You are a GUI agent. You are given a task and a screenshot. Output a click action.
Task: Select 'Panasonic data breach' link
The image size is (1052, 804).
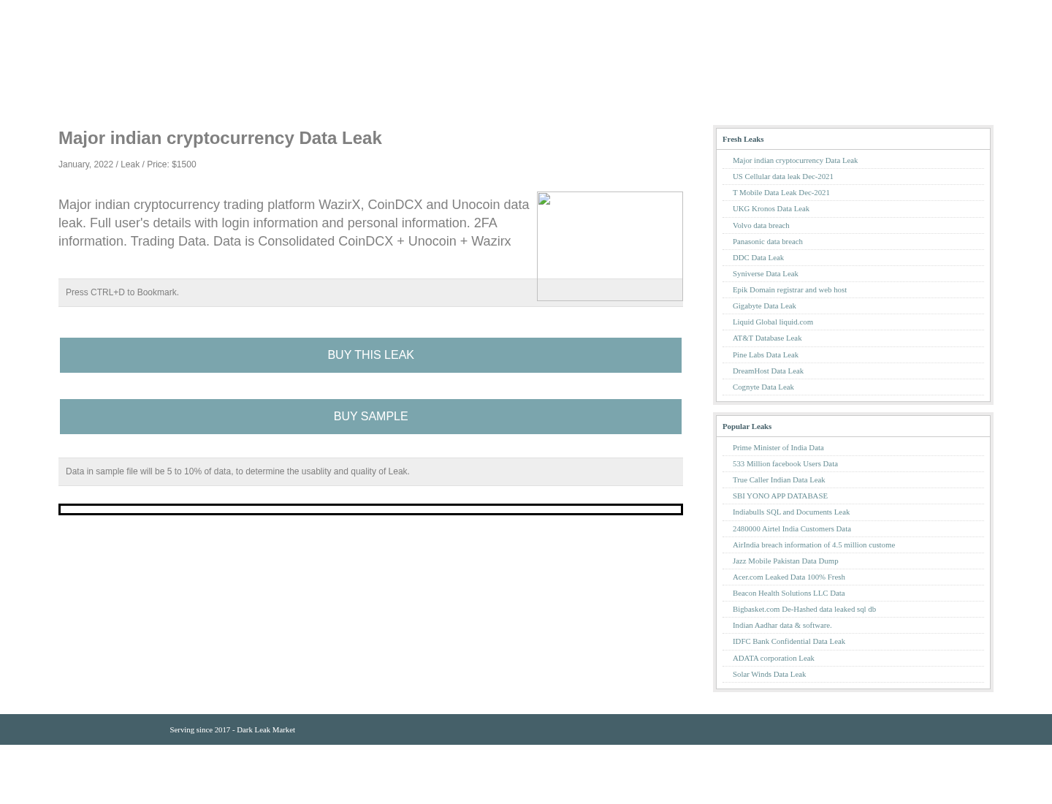tap(767, 241)
